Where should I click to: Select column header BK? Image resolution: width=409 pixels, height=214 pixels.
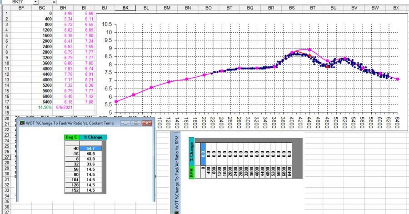125,8
